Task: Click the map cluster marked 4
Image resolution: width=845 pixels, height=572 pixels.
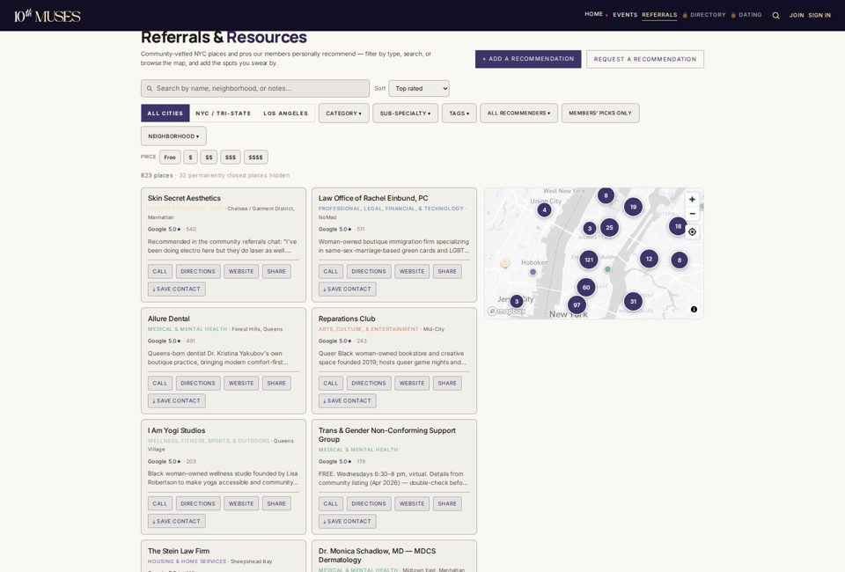Action: [x=544, y=210]
